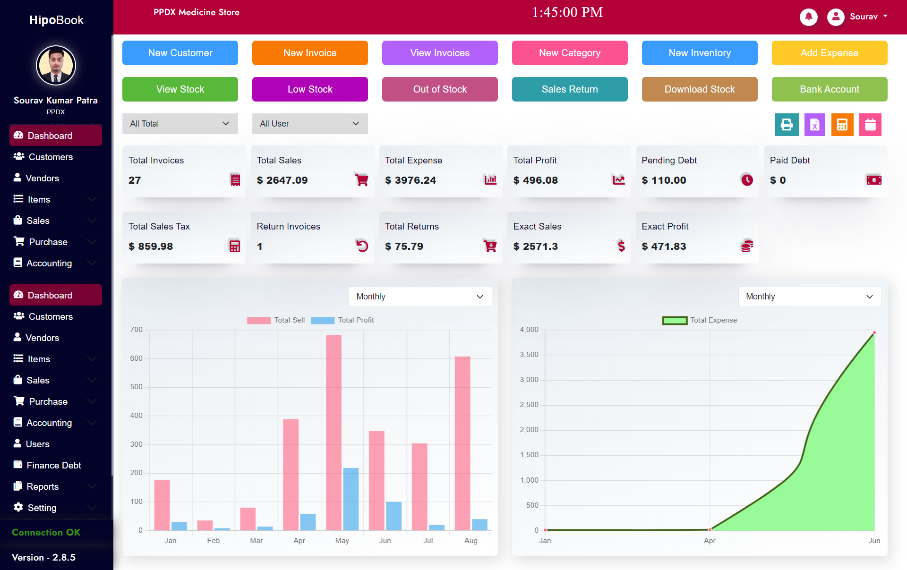Click the Sourav Kumar Patra profile photo

pyautogui.click(x=56, y=66)
